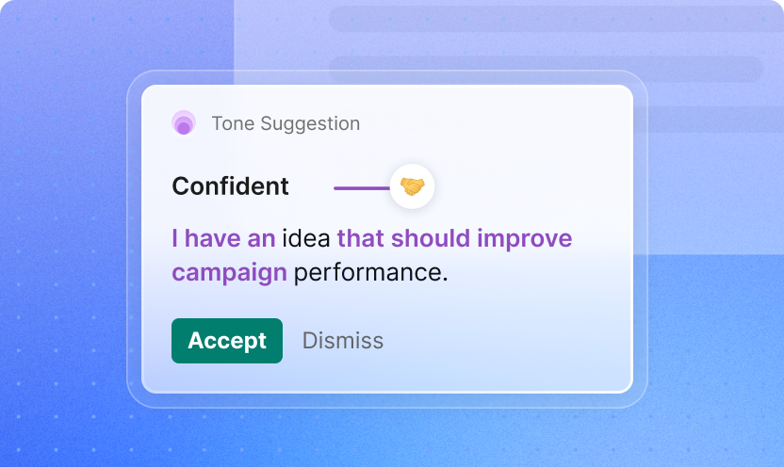Click the purple Tone Suggestion icon
Image resolution: width=784 pixels, height=467 pixels.
(184, 123)
